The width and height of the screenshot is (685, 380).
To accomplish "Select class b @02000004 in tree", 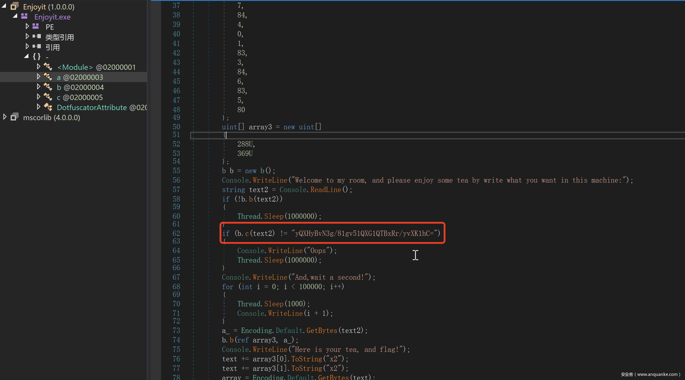I will [81, 87].
